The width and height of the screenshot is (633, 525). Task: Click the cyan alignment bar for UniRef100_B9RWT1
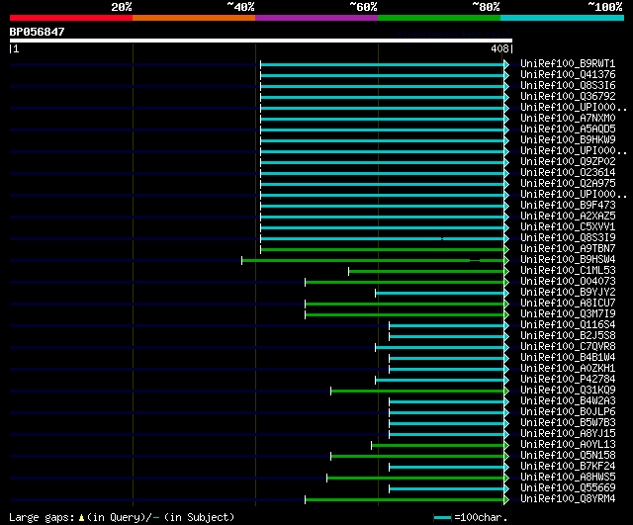point(383,64)
